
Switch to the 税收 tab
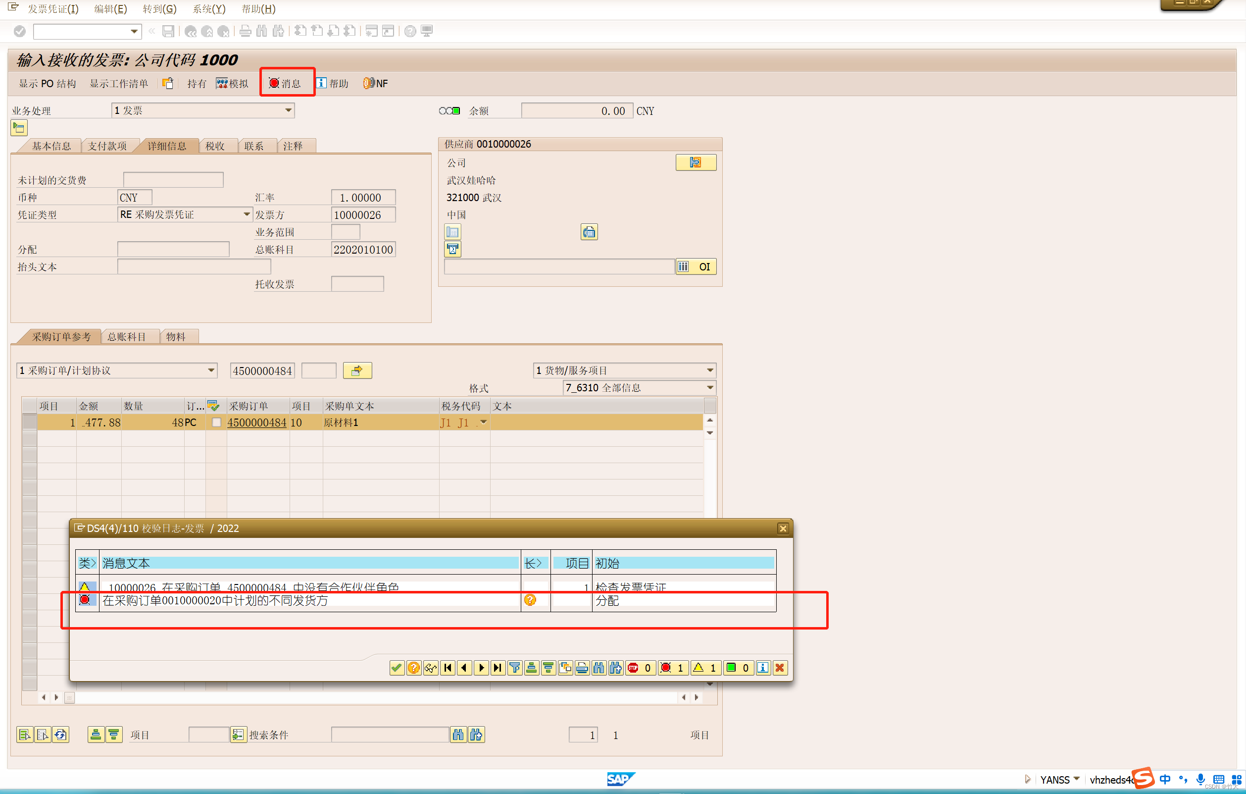(x=215, y=146)
